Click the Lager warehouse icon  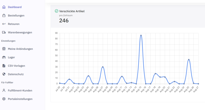[x=4, y=57]
